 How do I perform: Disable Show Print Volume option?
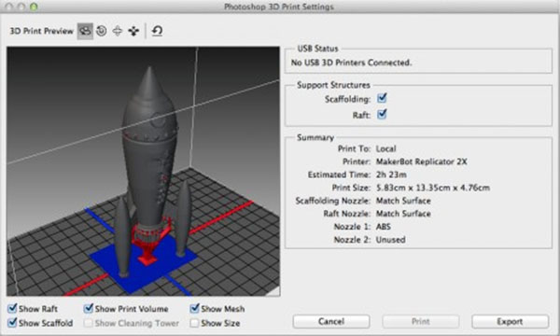[x=89, y=308]
